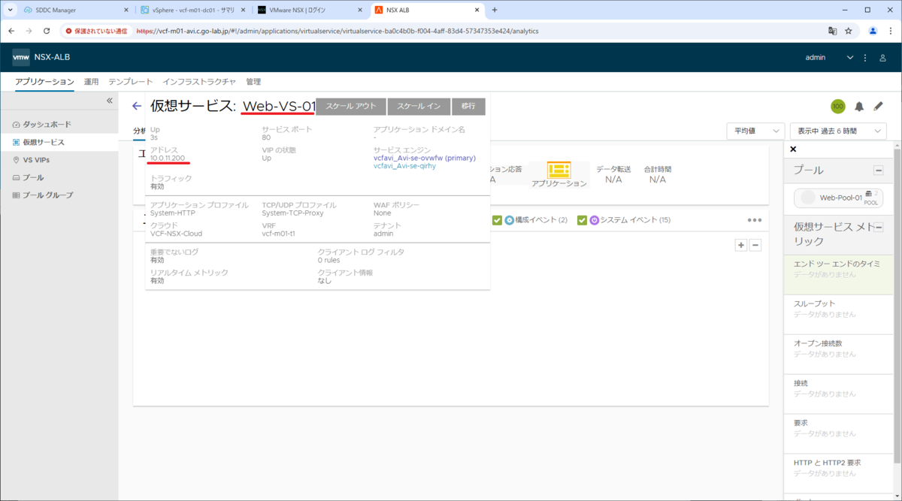Click the translate page icon in address bar
The height and width of the screenshot is (501, 902).
(x=832, y=31)
